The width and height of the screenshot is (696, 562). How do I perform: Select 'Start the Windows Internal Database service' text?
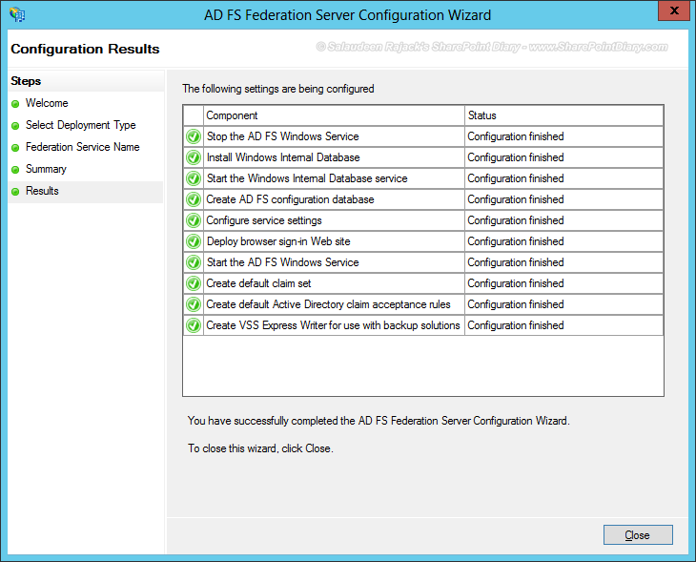click(x=307, y=178)
